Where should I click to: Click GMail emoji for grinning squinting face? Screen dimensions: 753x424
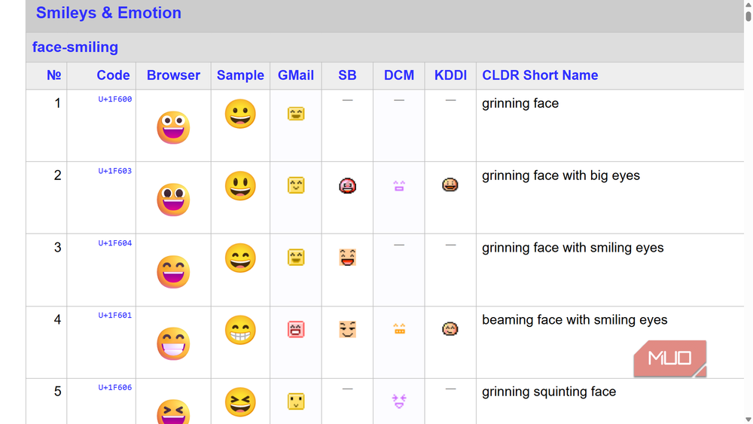[296, 401]
